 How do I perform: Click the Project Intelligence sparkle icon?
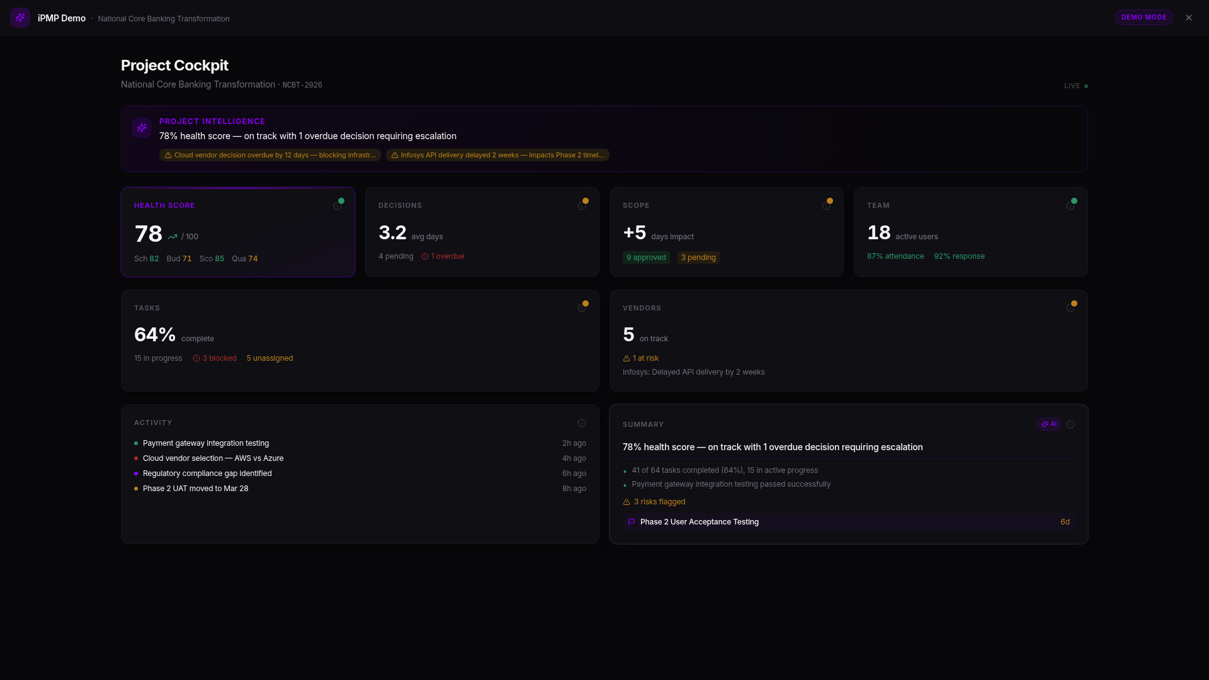tap(142, 128)
